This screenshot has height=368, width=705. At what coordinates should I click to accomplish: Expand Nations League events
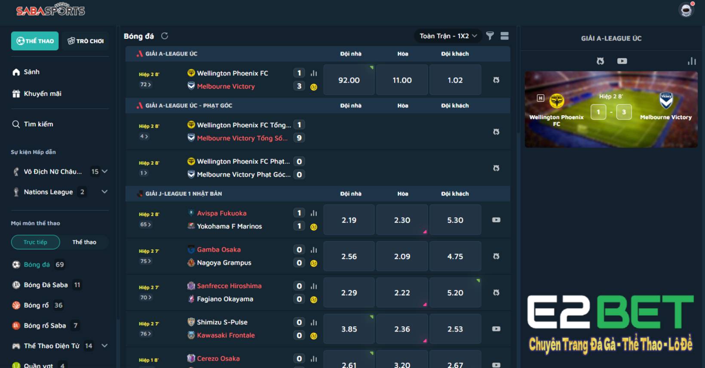[x=104, y=192]
